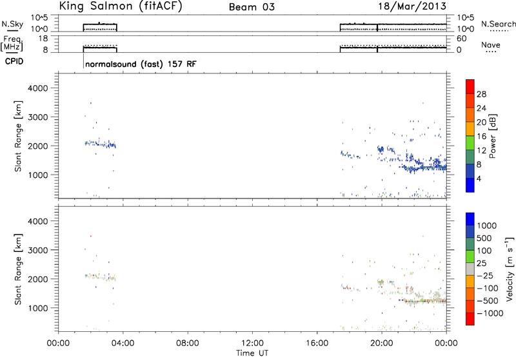Click the Nave legend label
The image size is (516, 357).
pos(491,45)
